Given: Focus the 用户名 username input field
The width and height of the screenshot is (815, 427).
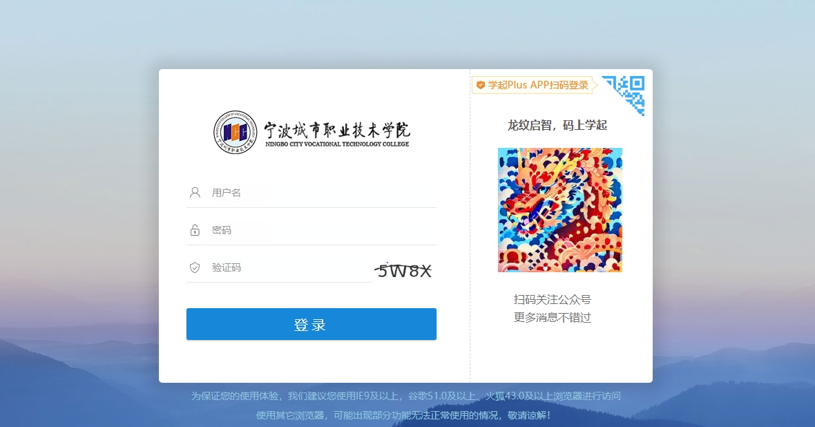Looking at the screenshot, I should 321,193.
